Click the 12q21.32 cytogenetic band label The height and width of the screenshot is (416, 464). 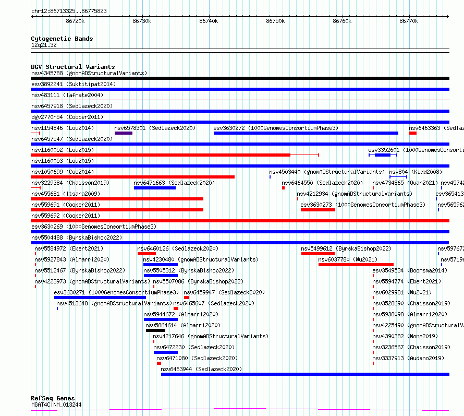tap(44, 45)
